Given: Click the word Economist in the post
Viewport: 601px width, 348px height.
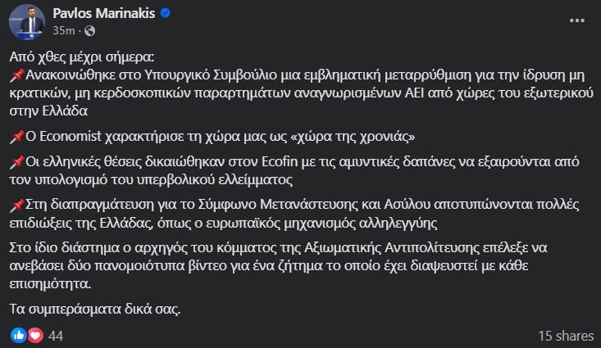Looking at the screenshot, I should (x=71, y=136).
